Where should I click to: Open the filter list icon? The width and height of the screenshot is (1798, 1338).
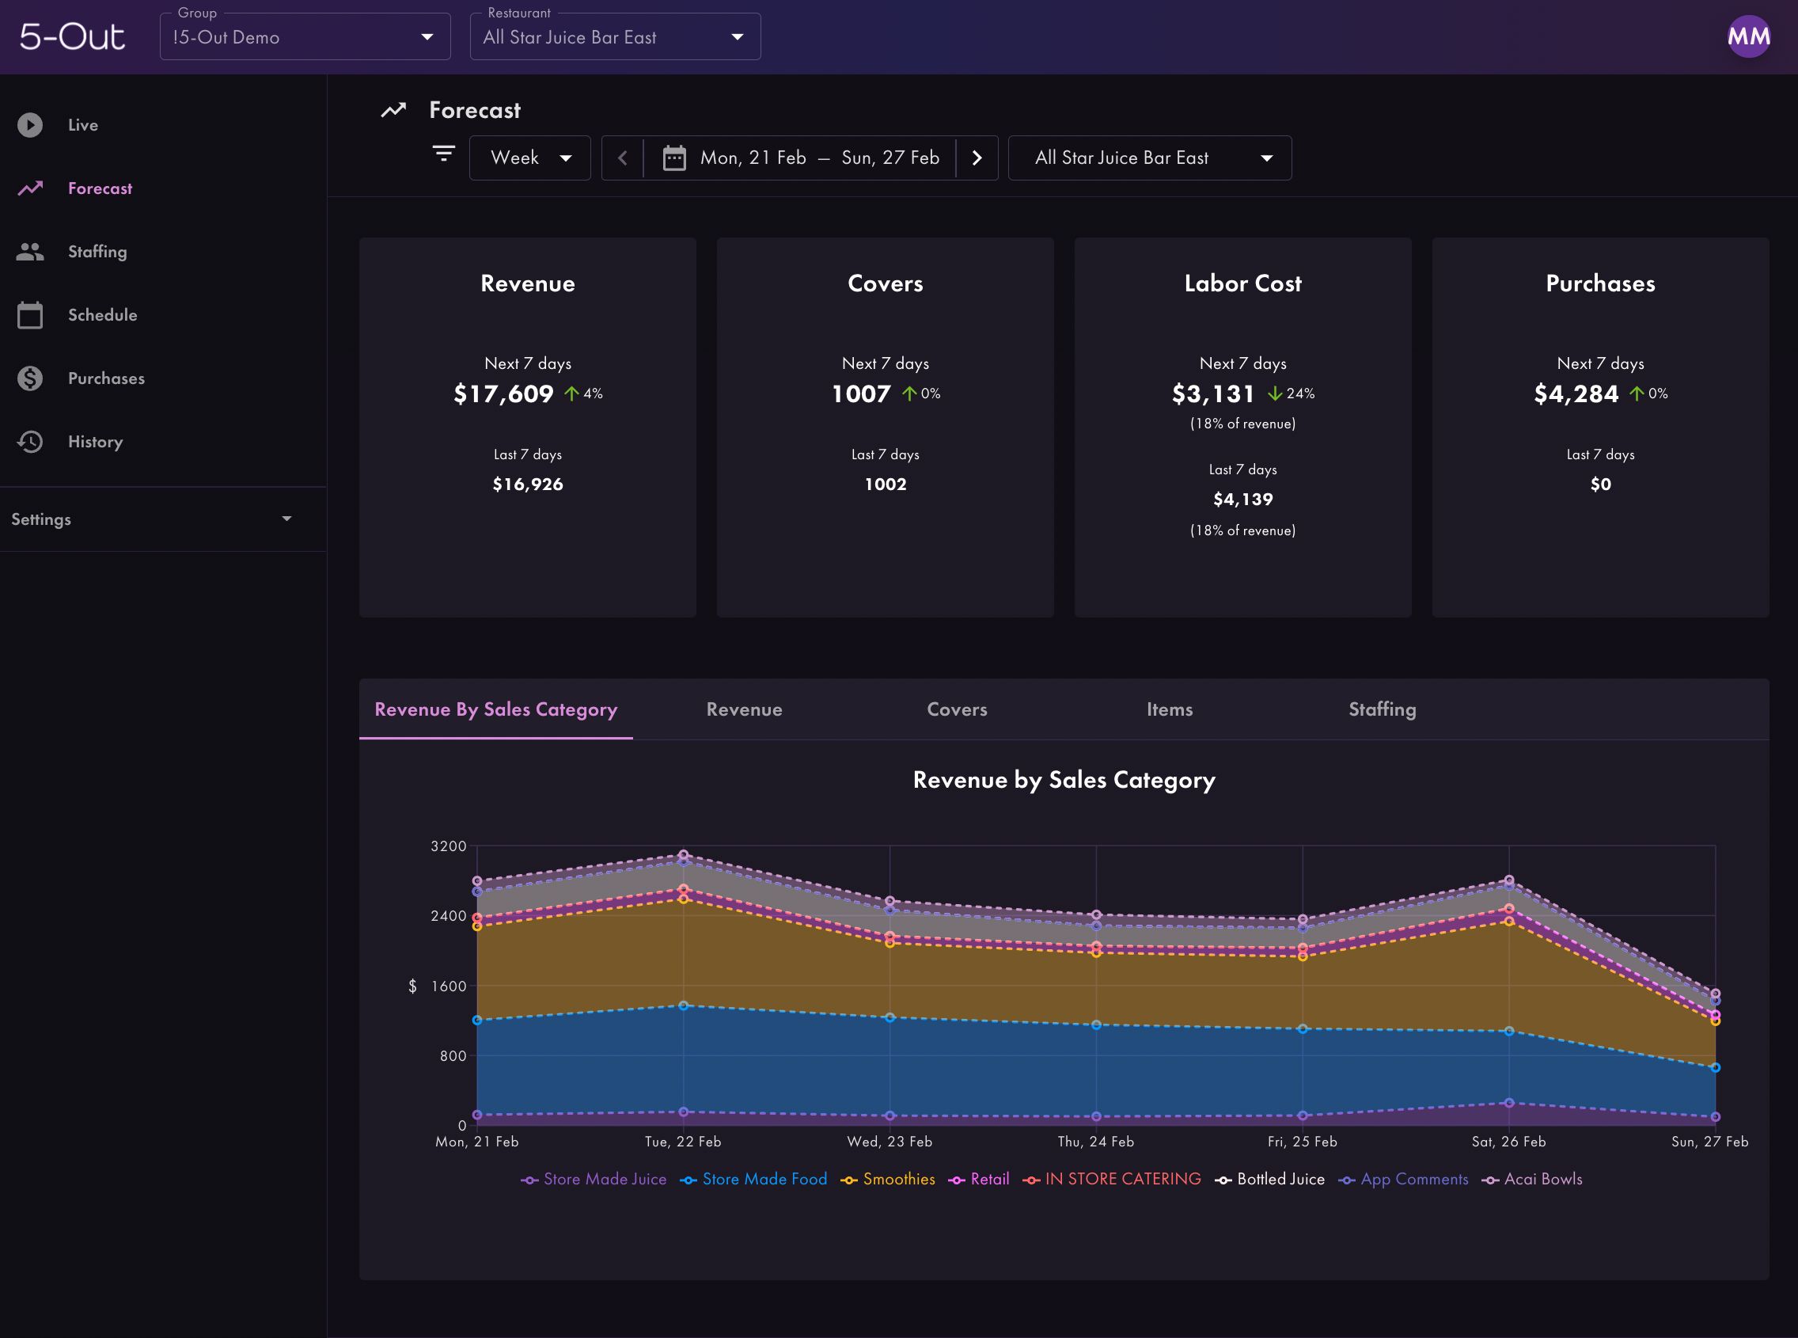pyautogui.click(x=444, y=154)
